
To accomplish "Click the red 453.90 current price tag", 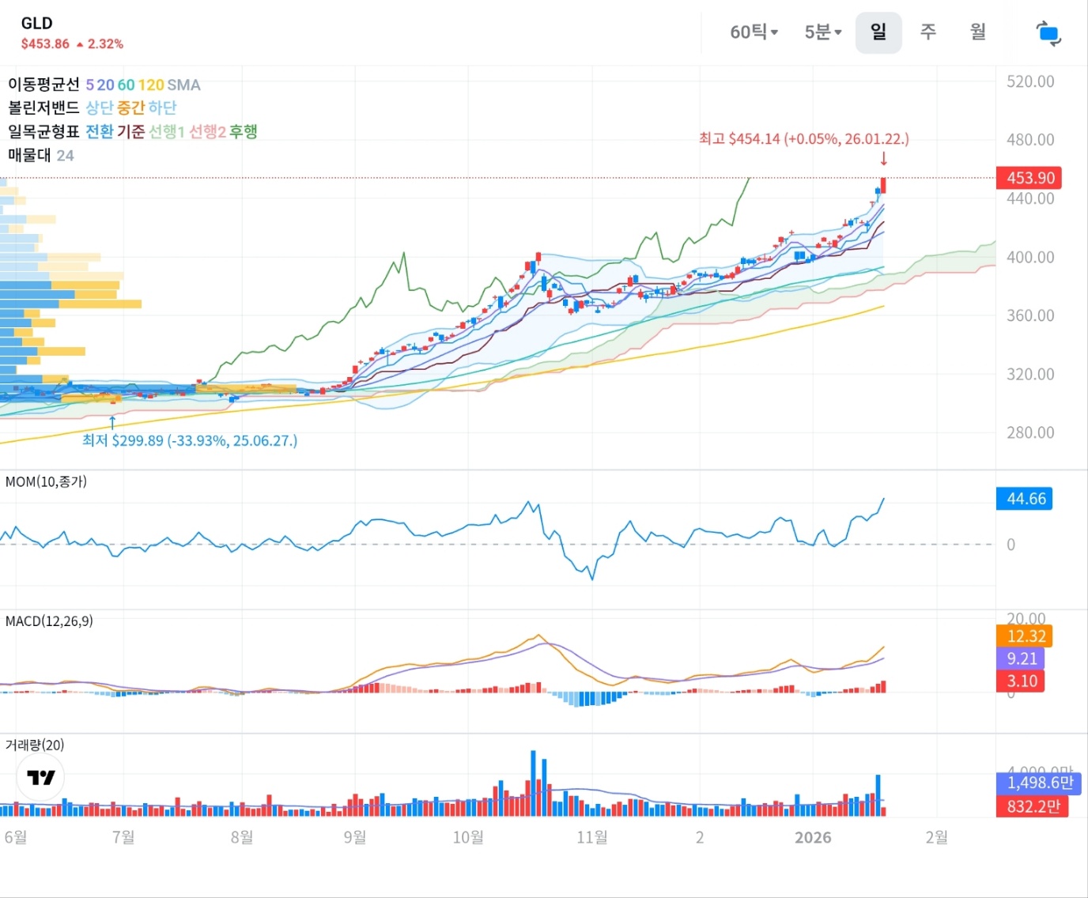I will pos(1029,178).
